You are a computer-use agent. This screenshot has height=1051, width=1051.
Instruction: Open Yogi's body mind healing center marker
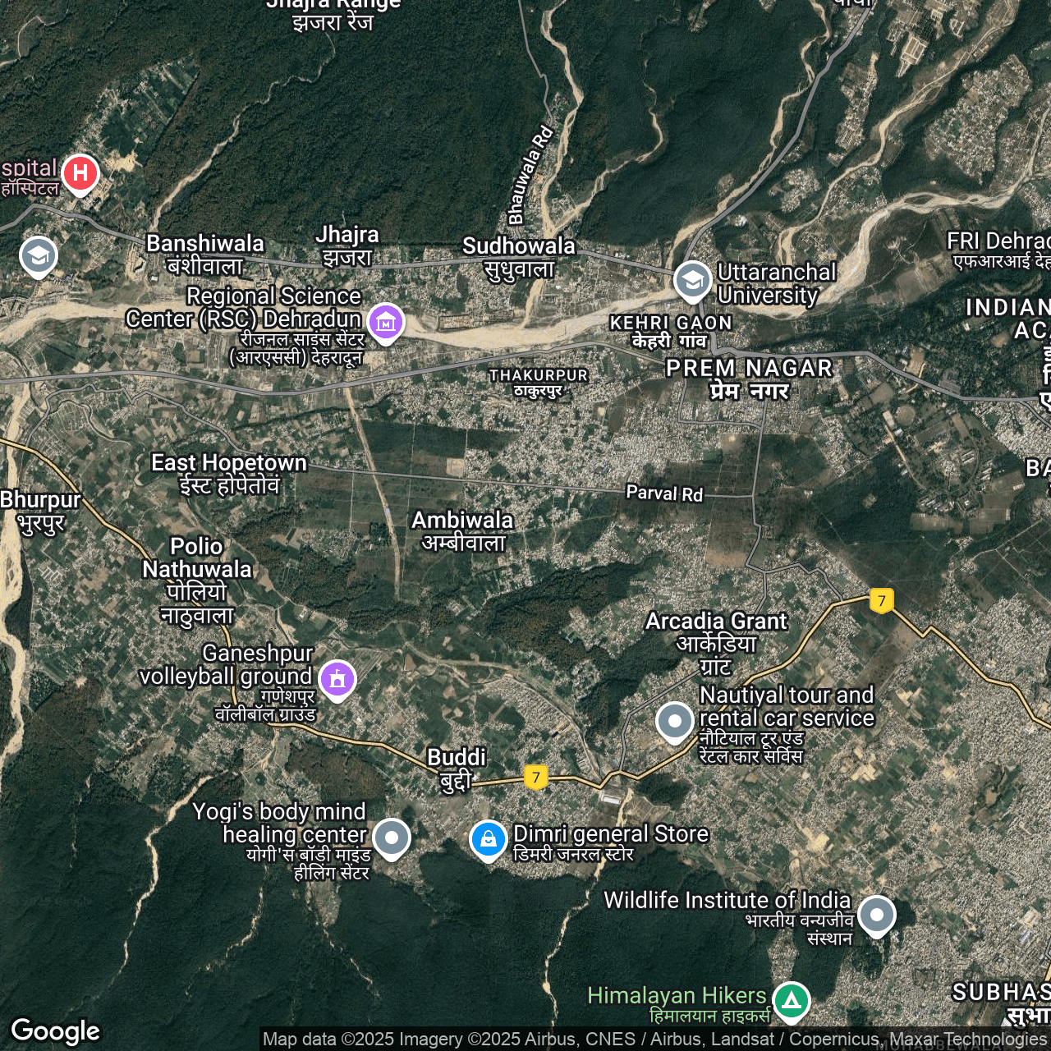tap(392, 838)
